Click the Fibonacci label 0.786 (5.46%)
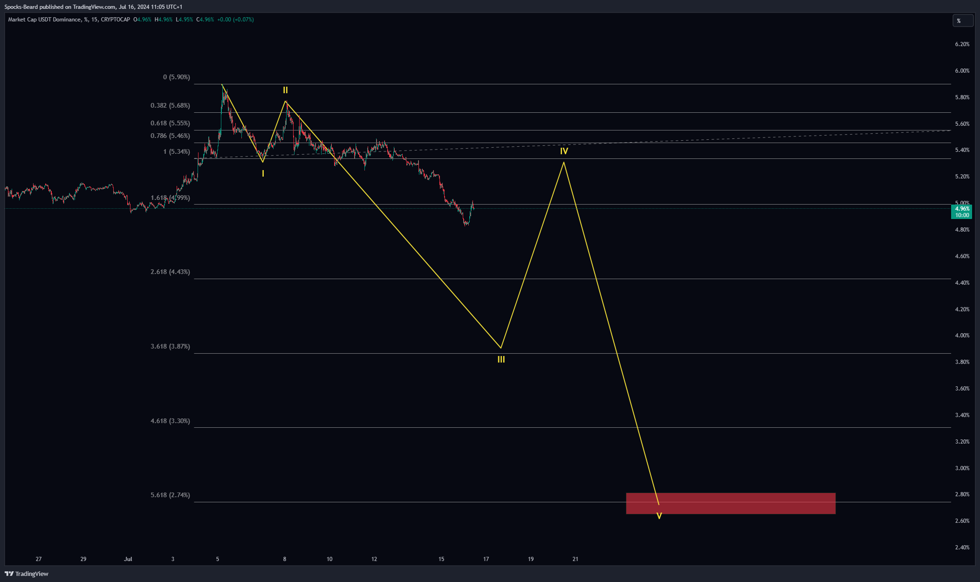This screenshot has height=582, width=980. tap(170, 136)
